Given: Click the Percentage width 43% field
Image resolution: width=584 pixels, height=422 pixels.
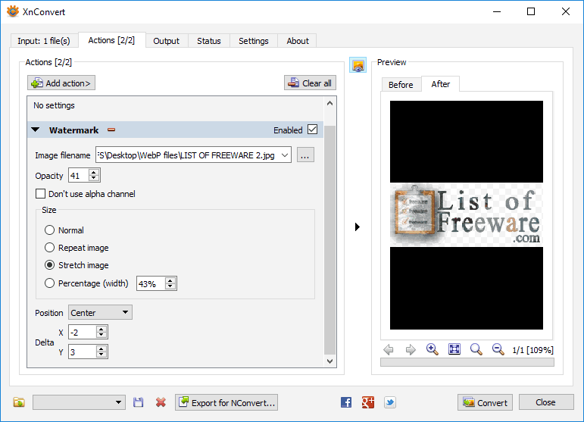Looking at the screenshot, I should click(151, 283).
